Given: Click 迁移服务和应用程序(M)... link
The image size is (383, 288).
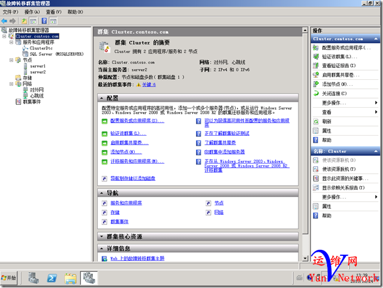Looking at the screenshot, I should [137, 161].
